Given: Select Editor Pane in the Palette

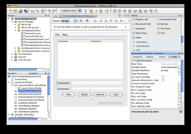Looking at the screenshot, I should tap(140, 33).
